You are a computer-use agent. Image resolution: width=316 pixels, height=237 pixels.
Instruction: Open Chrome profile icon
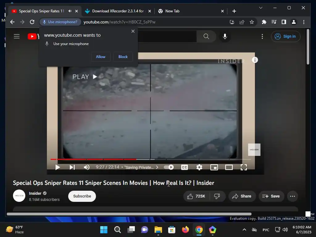pyautogui.click(x=294, y=22)
